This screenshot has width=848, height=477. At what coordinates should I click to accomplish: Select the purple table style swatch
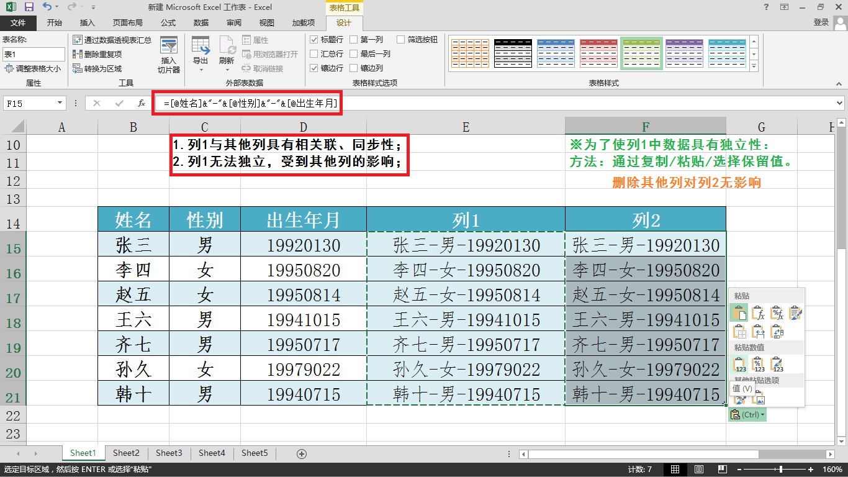coord(684,53)
